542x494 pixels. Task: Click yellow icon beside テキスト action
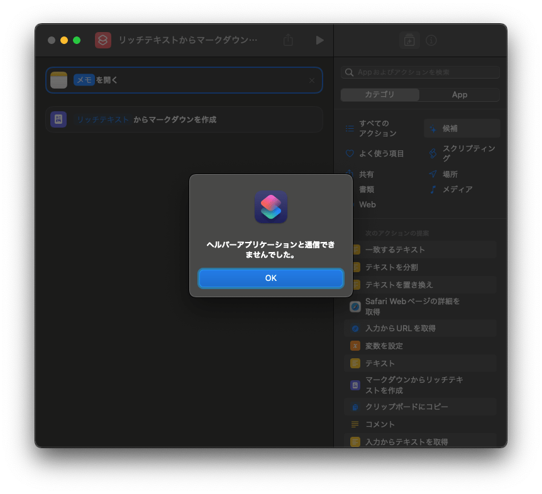click(x=355, y=364)
